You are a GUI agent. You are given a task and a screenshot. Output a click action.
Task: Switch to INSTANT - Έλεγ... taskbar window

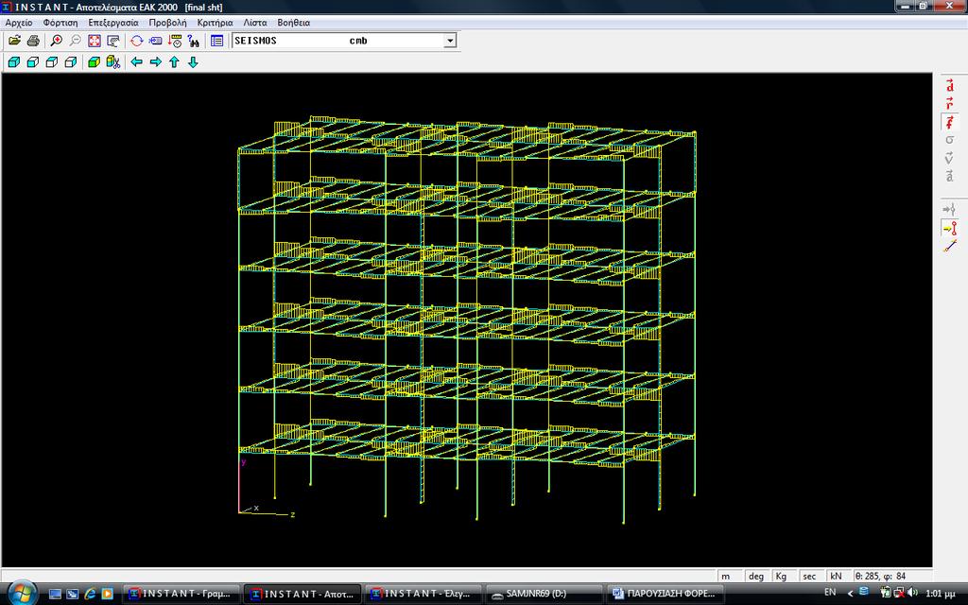click(x=423, y=594)
